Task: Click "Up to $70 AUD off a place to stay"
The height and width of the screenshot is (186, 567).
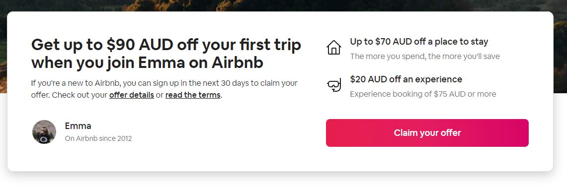Action: [419, 42]
